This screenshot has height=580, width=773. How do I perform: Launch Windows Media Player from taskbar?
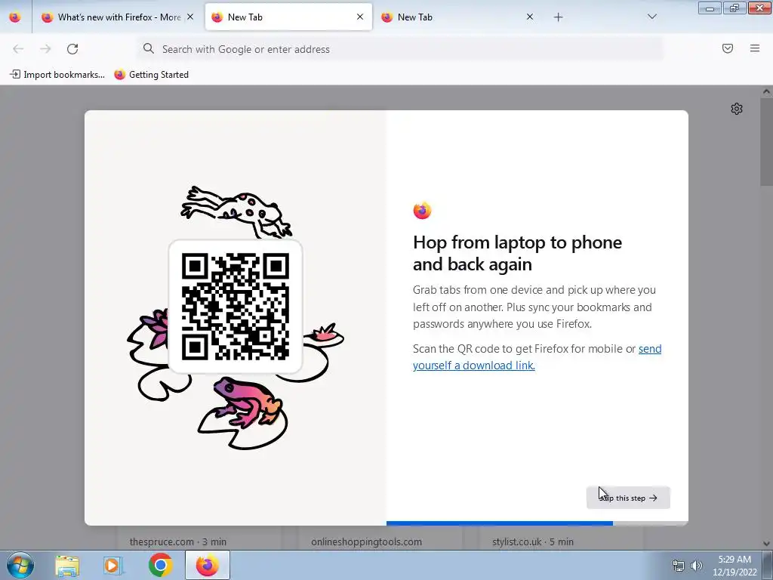click(x=113, y=566)
